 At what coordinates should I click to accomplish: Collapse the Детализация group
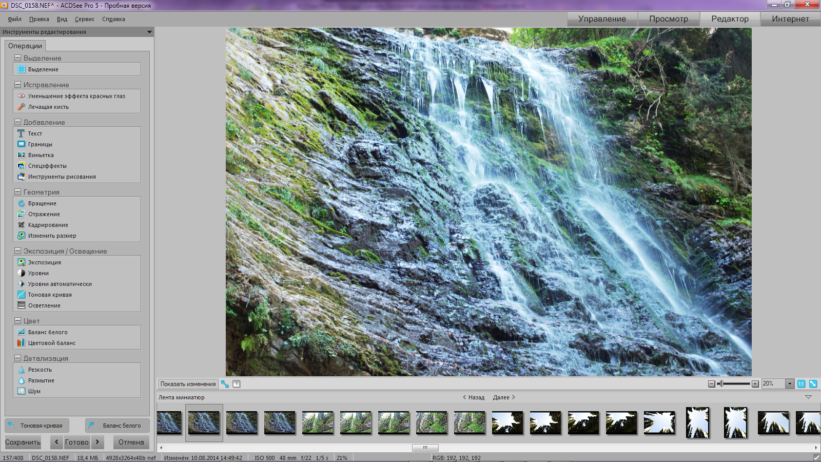tap(17, 358)
